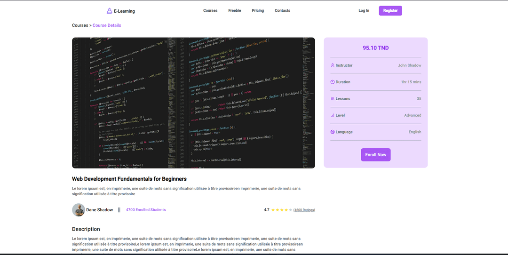Image resolution: width=508 pixels, height=255 pixels.
Task: Open the Pricing menu item
Action: pos(258,10)
